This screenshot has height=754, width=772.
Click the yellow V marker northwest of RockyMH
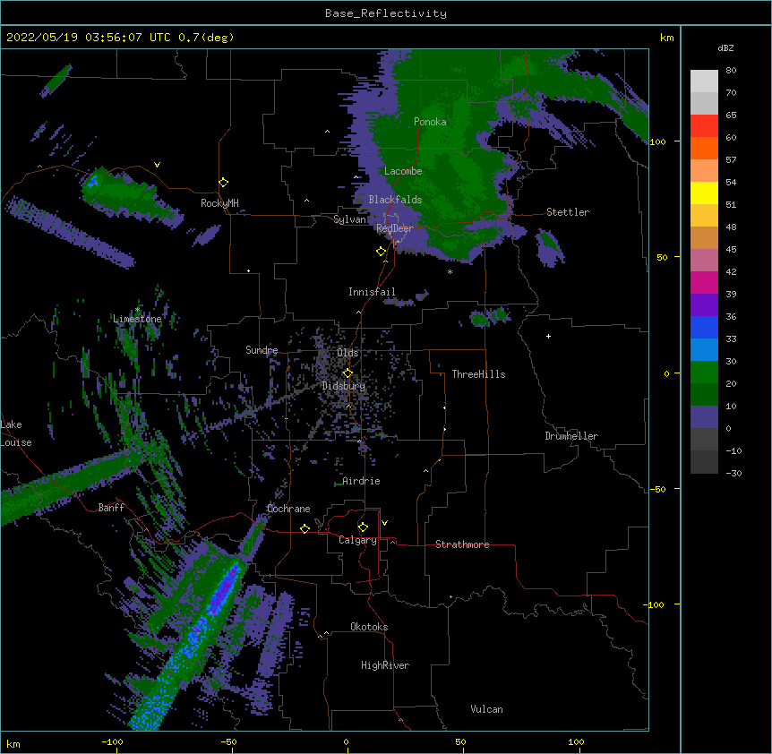click(x=157, y=165)
